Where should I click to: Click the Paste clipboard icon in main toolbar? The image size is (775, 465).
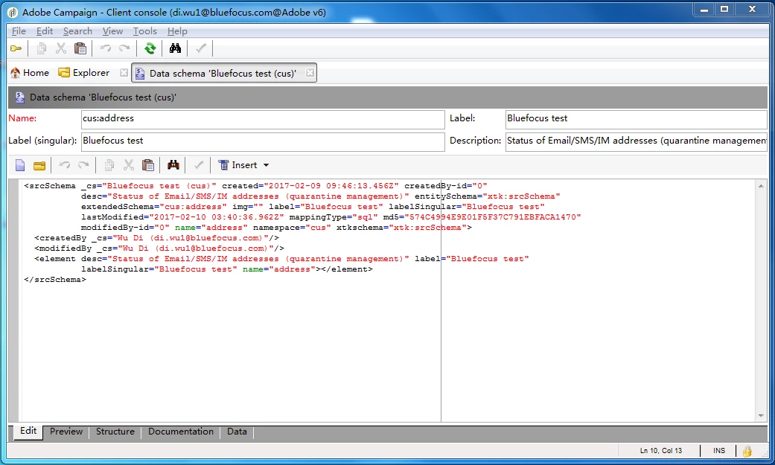point(80,48)
